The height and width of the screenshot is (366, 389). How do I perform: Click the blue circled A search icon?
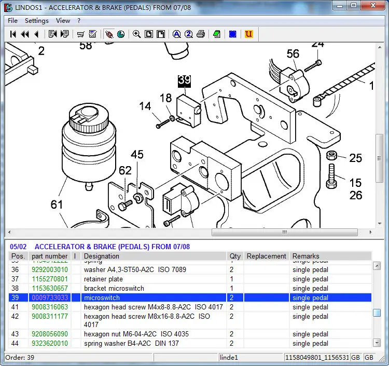(x=177, y=34)
